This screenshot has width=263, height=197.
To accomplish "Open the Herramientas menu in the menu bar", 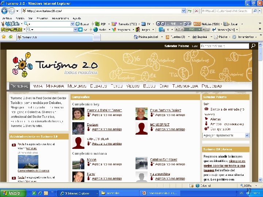I will (60, 19).
